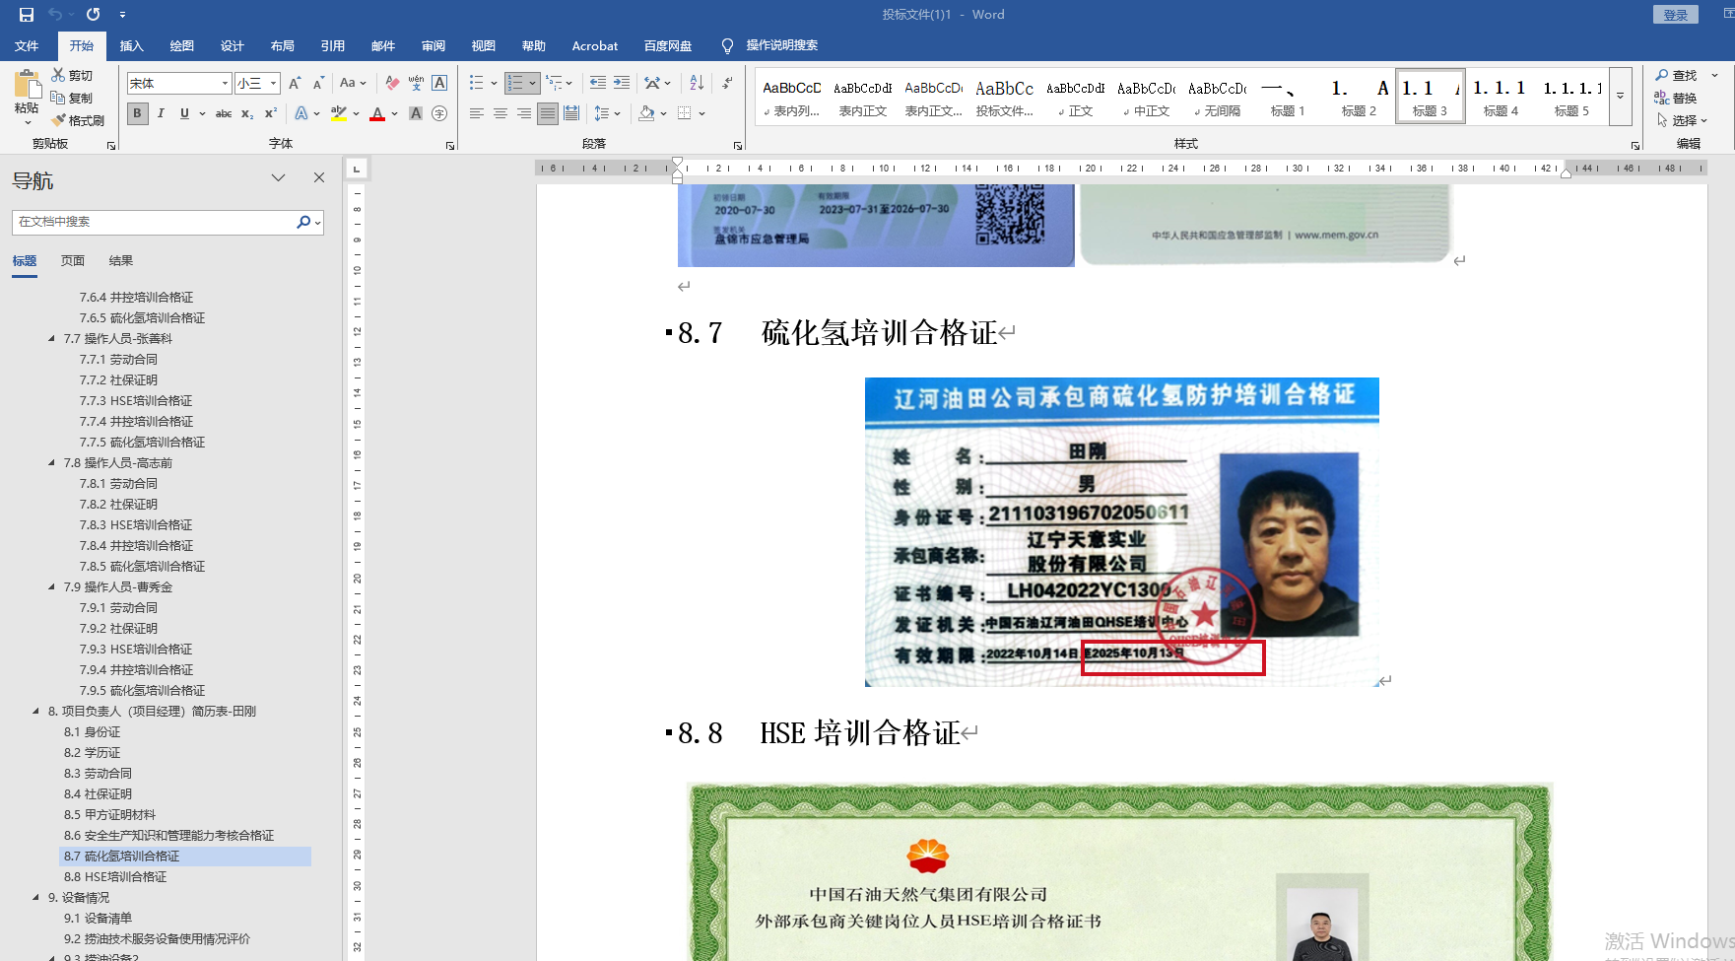Click the 查找 find button
Screen dimensions: 1735x961
(1676, 76)
